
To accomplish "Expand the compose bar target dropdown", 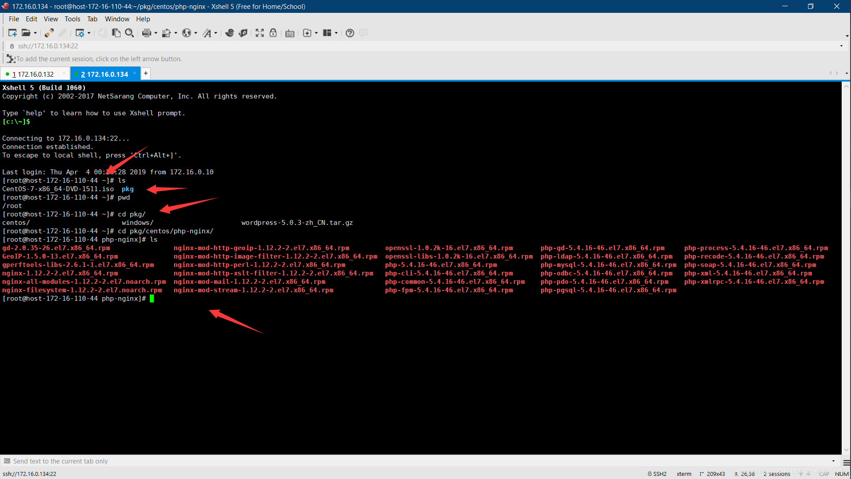I will coord(833,461).
